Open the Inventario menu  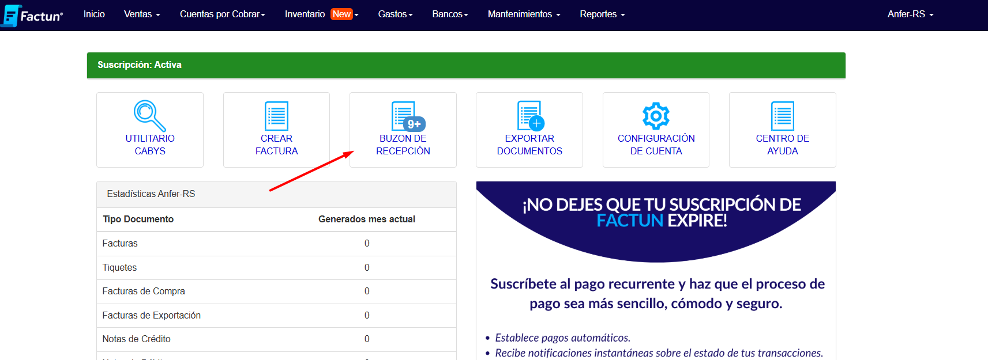coord(322,14)
